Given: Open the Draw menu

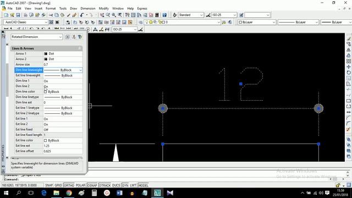Looking at the screenshot, I should [x=73, y=9].
